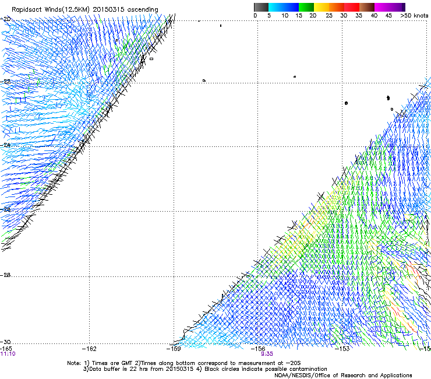Click the '-22' latitude axis label

[5, 82]
